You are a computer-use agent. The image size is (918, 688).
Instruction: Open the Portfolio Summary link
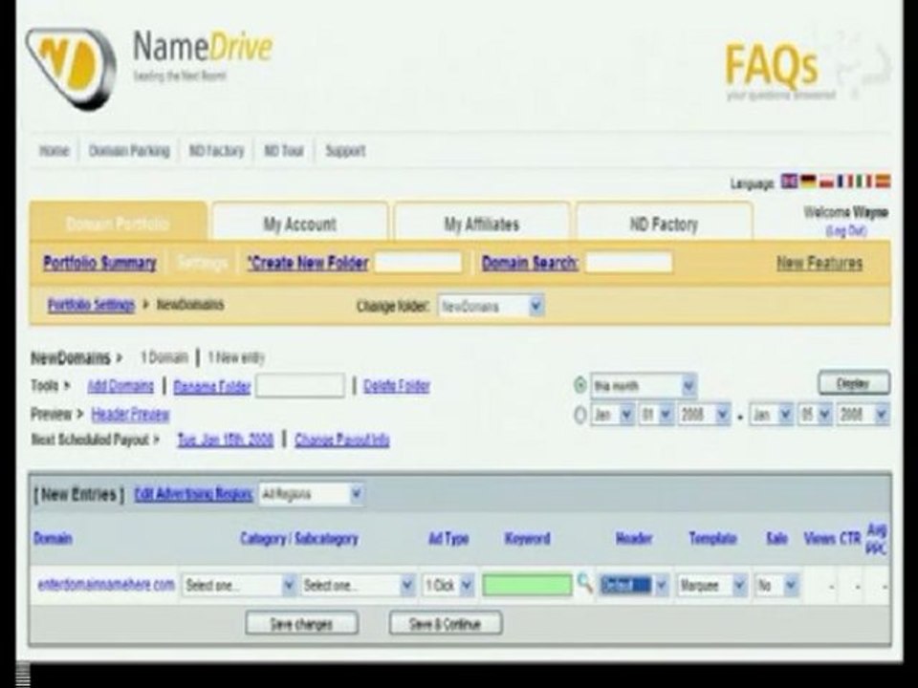point(99,263)
